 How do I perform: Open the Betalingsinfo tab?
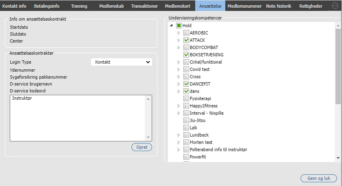pos(47,6)
